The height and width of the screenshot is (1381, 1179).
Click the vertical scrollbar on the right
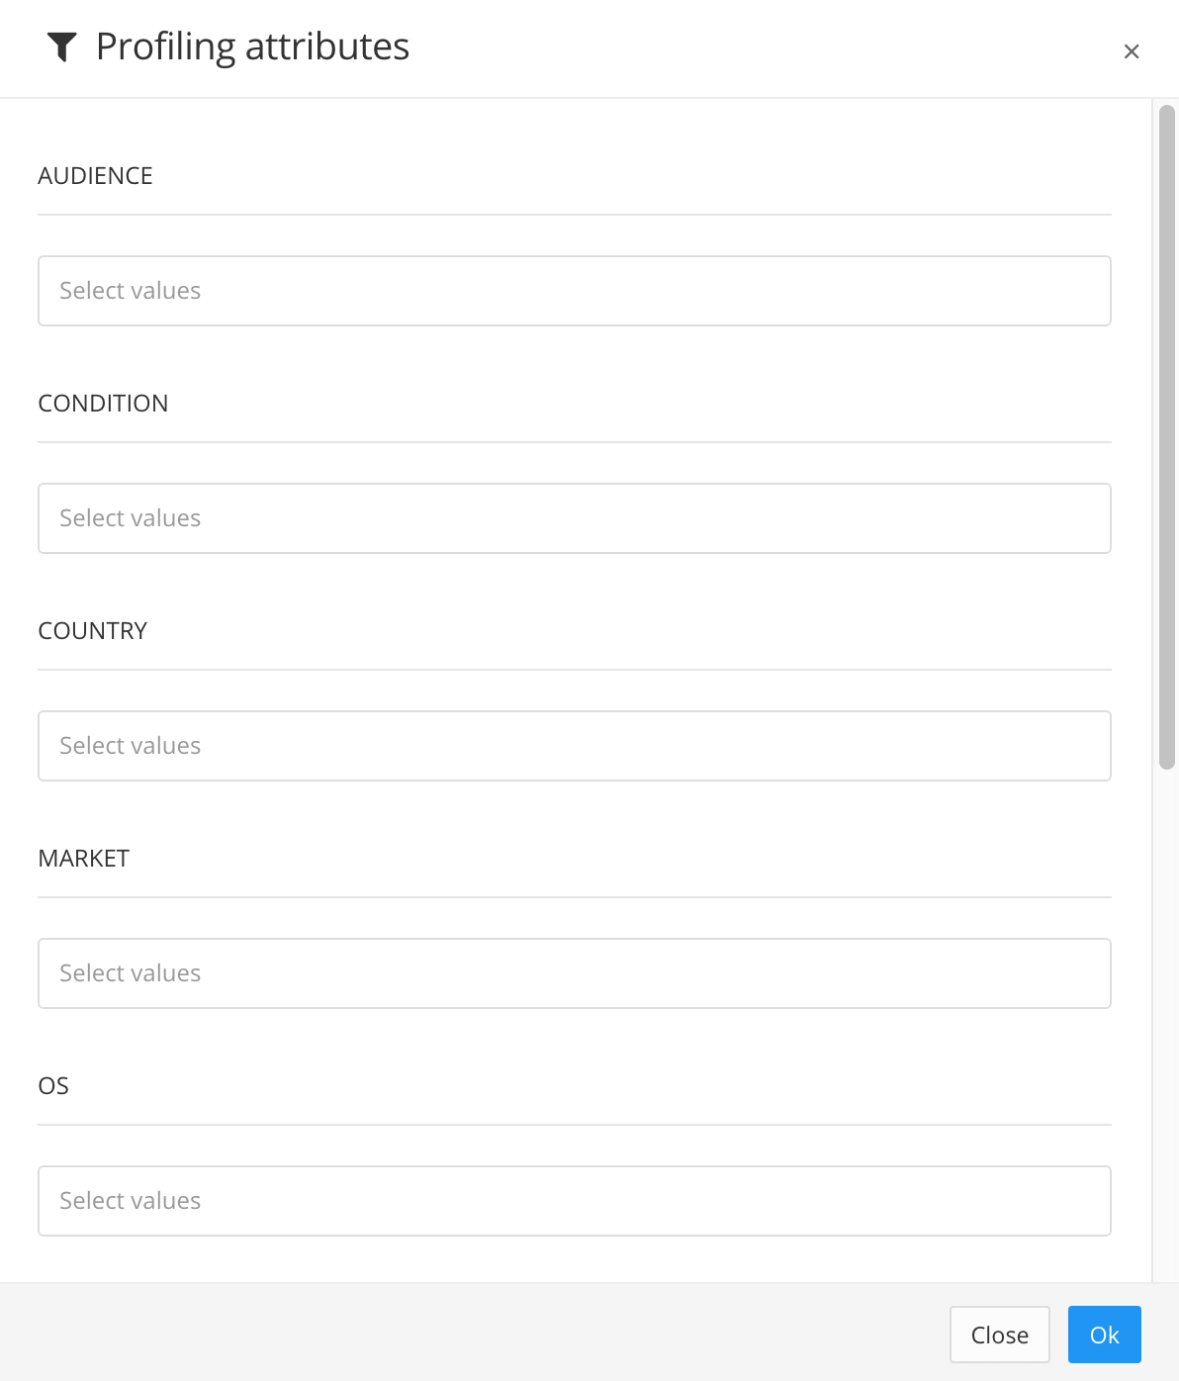click(1165, 435)
